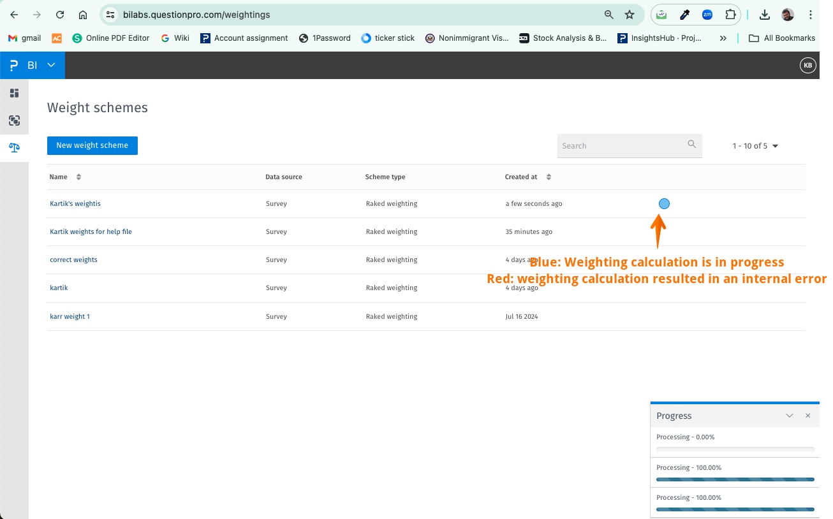The width and height of the screenshot is (833, 519).
Task: Go back to the previous browser page
Action: [14, 15]
